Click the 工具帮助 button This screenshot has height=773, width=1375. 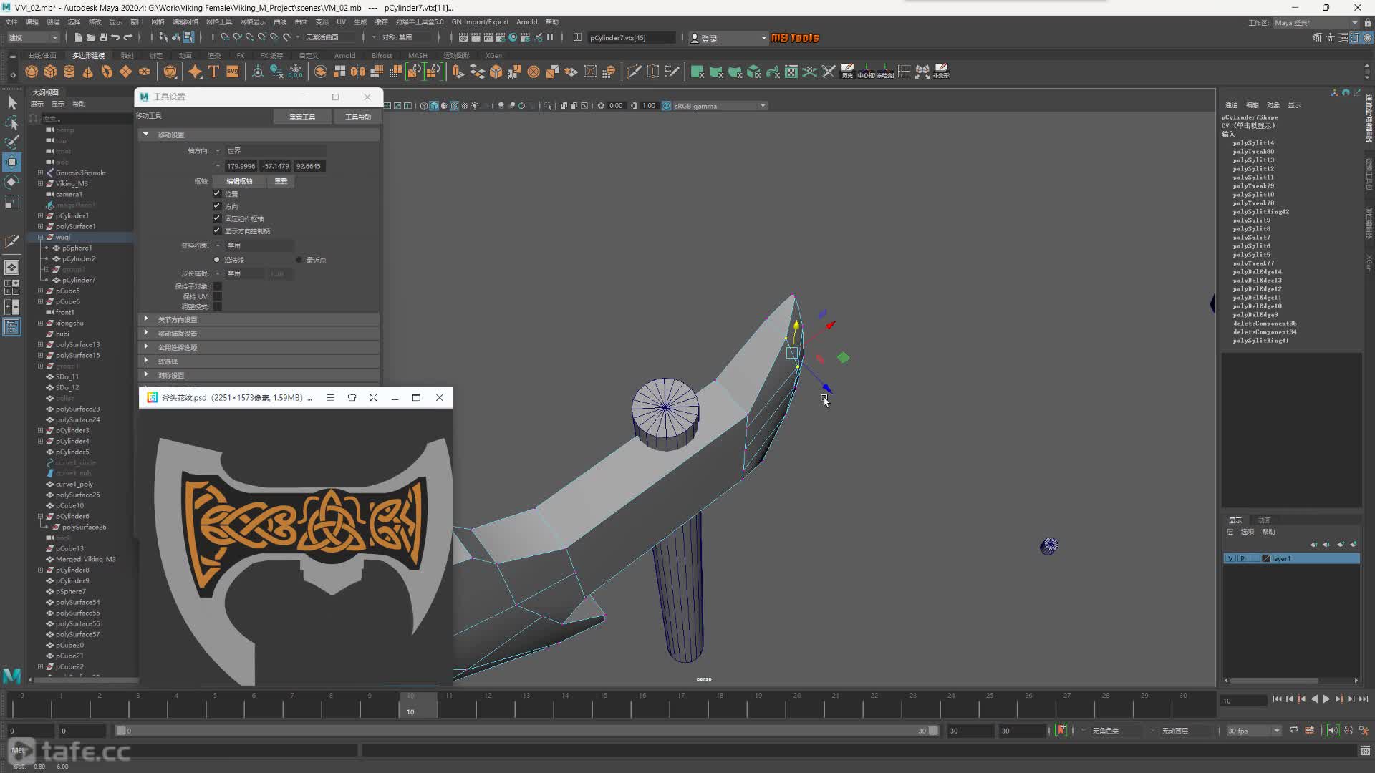click(358, 116)
